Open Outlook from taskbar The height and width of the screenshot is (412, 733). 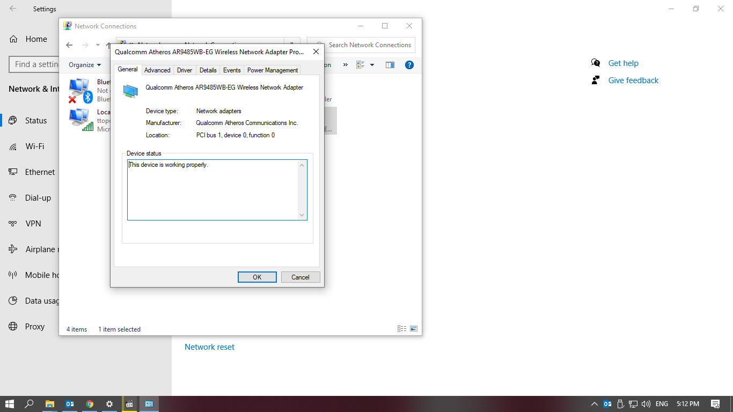70,404
